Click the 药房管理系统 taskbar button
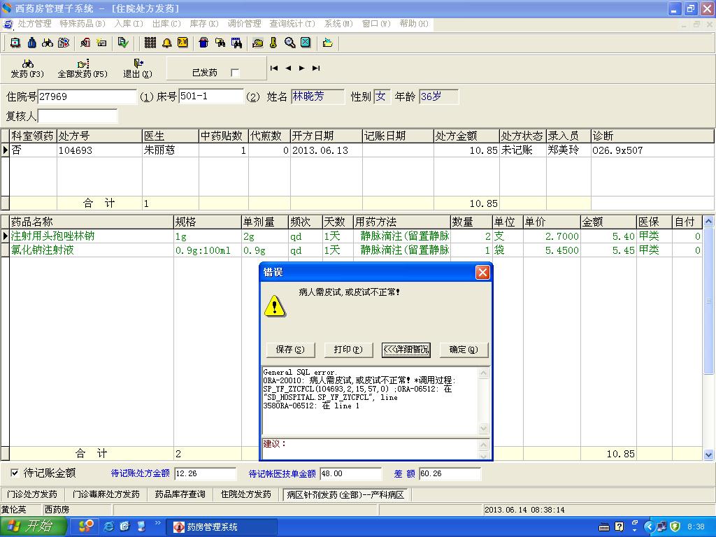 pyautogui.click(x=221, y=527)
